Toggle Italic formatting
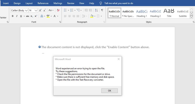 (x=17, y=16)
